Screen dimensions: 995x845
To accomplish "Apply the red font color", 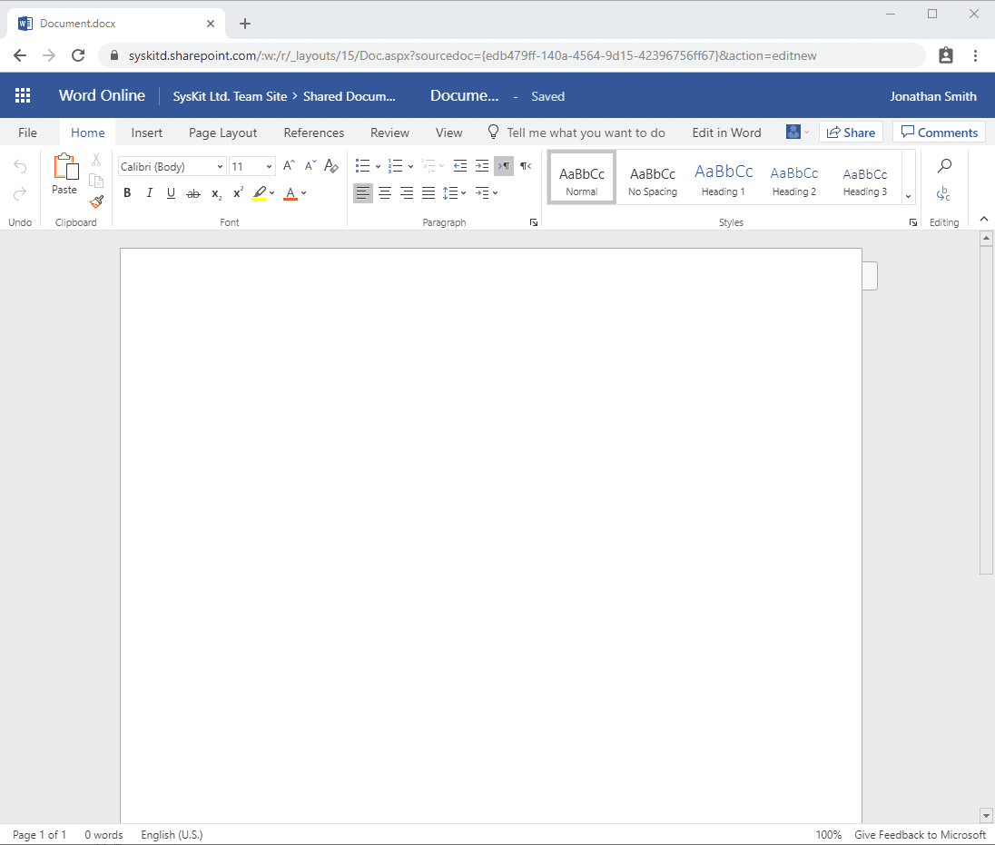I will tap(291, 192).
